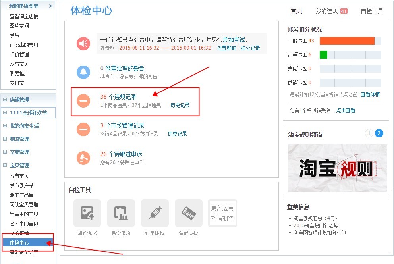Click the 更多应用 敬请期待 tile
Viewport: 394px width, 264px height.
(222, 213)
